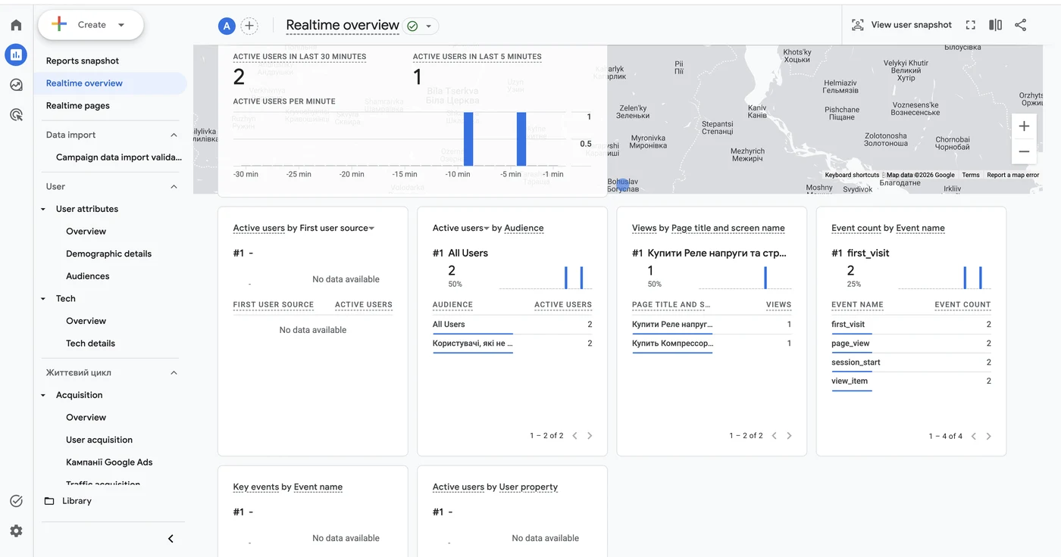Open the First user source dimension dropdown
This screenshot has height=557, width=1061.
371,229
